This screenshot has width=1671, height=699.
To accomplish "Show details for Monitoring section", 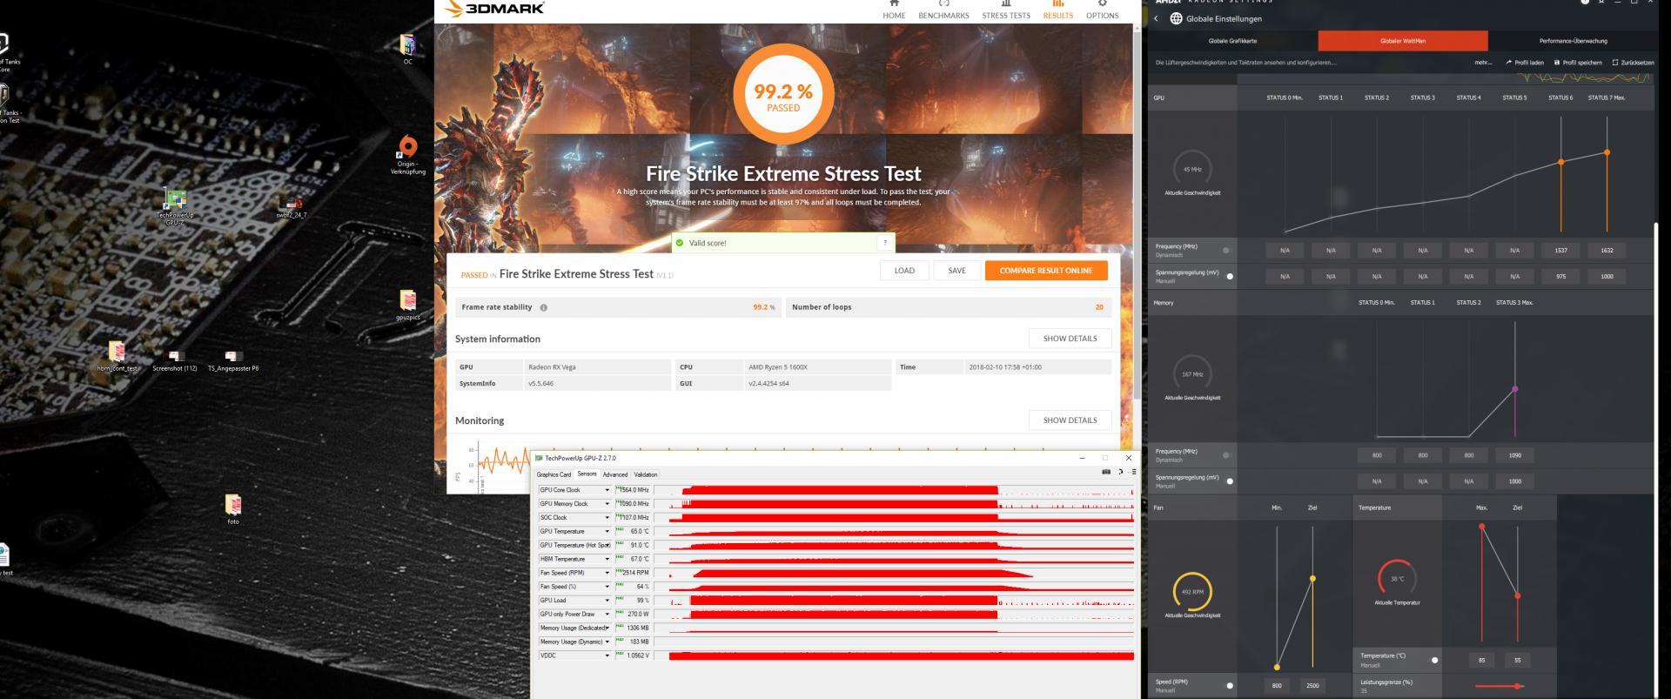I will click(1070, 420).
